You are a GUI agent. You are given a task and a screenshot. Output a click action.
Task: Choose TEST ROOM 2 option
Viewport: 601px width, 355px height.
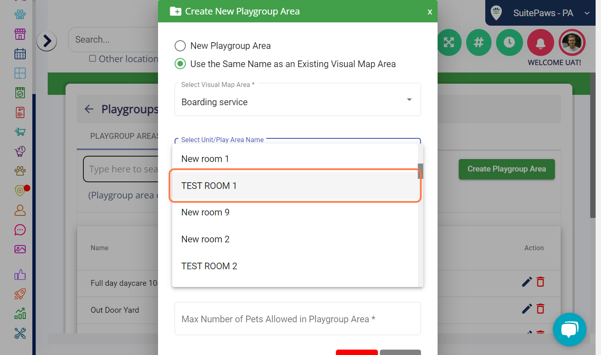click(295, 266)
